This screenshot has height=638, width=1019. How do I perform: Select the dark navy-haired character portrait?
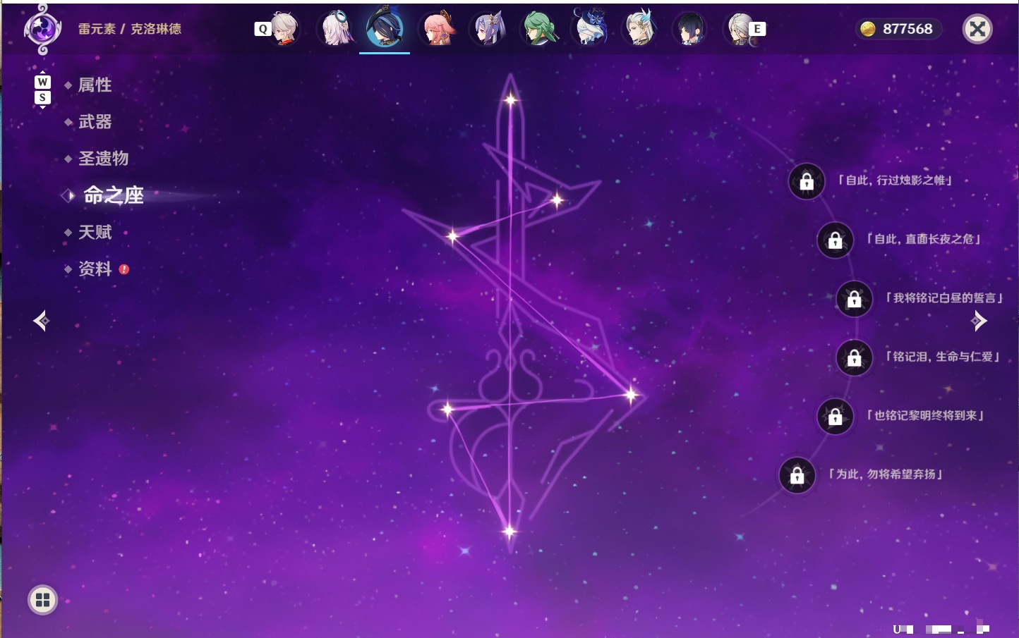(x=690, y=29)
